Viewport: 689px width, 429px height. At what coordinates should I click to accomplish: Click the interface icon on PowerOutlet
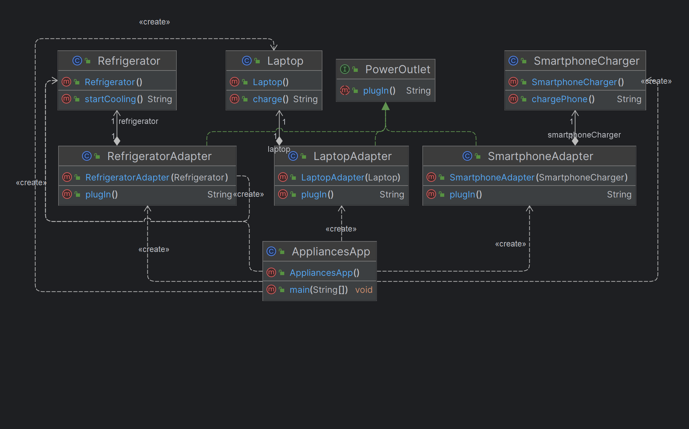tap(345, 69)
